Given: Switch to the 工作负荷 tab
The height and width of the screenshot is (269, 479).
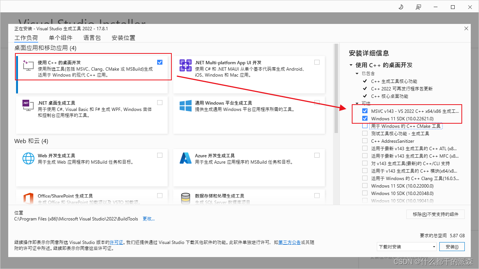Looking at the screenshot, I should [x=26, y=38].
